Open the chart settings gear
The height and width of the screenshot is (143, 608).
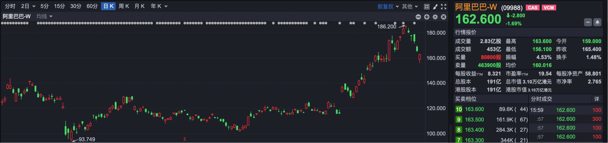click(435, 17)
